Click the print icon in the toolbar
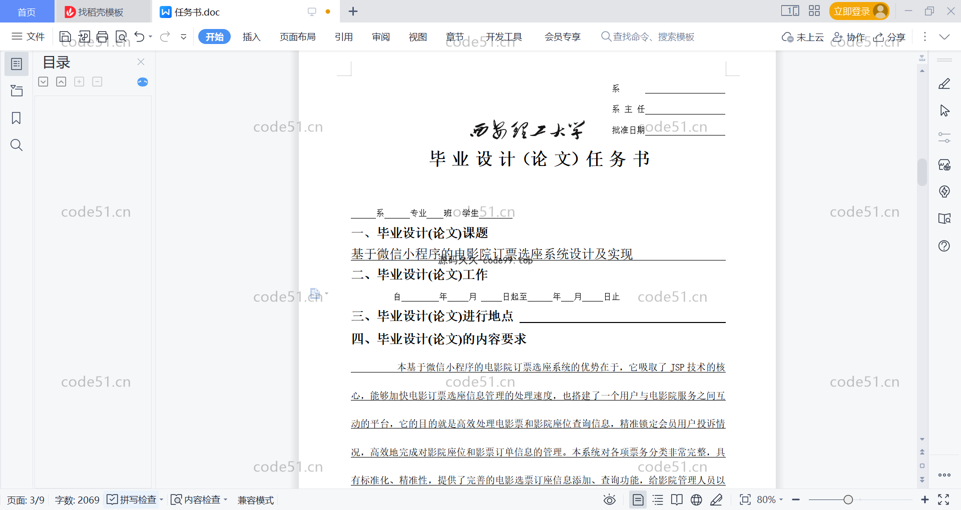 [x=103, y=36]
